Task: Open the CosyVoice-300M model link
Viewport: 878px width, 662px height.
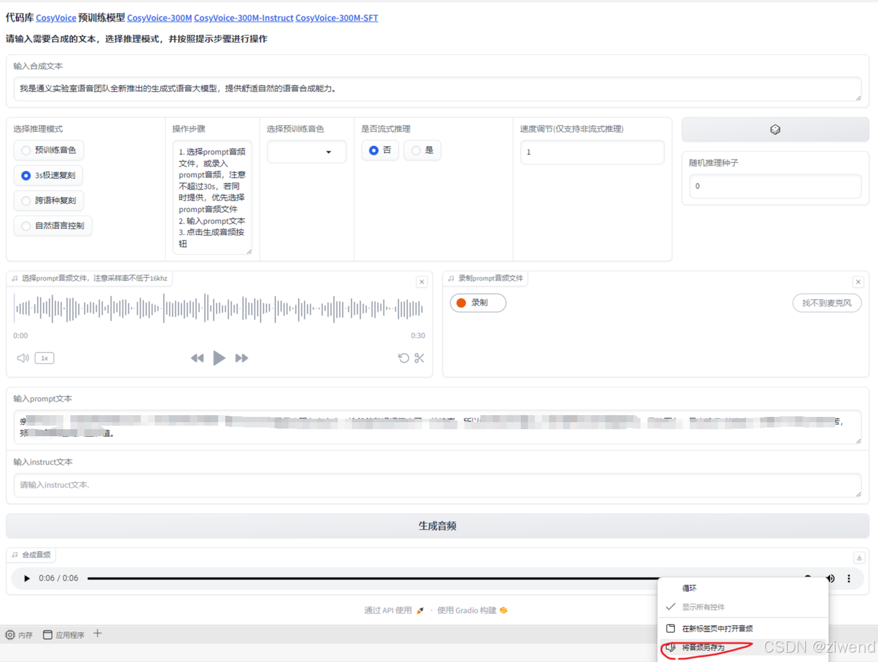Action: pos(160,18)
